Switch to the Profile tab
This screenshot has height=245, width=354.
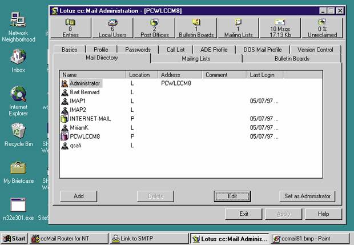click(101, 50)
